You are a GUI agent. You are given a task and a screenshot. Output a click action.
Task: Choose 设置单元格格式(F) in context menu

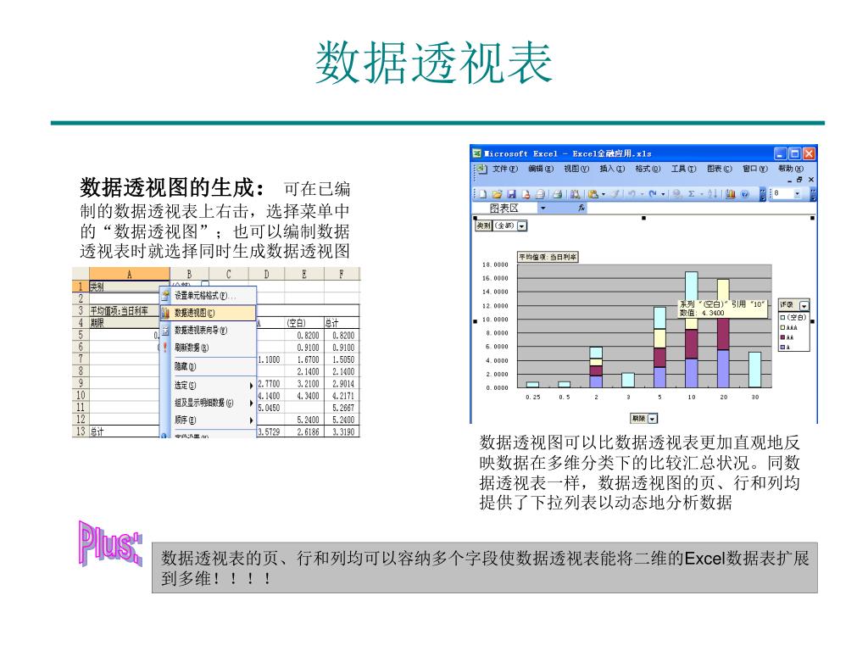(209, 296)
